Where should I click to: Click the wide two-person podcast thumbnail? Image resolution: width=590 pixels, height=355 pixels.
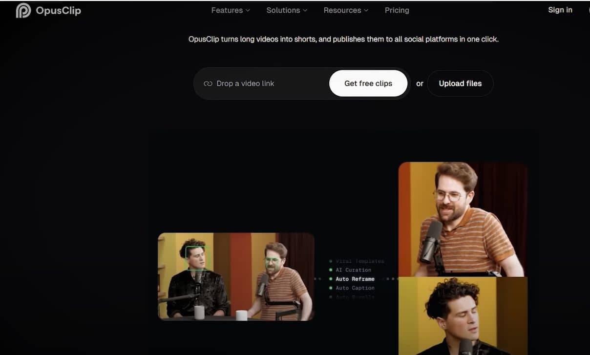pyautogui.click(x=236, y=277)
